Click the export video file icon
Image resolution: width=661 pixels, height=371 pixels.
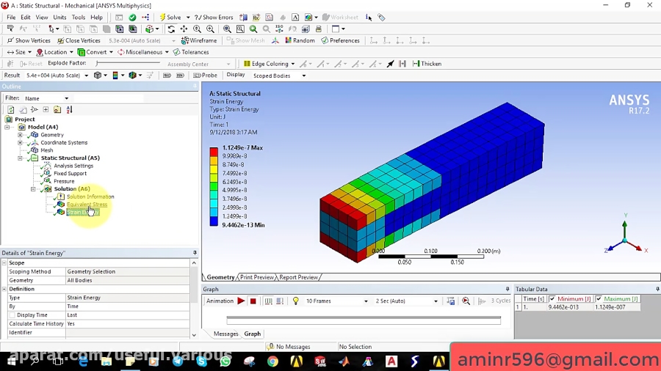point(451,301)
